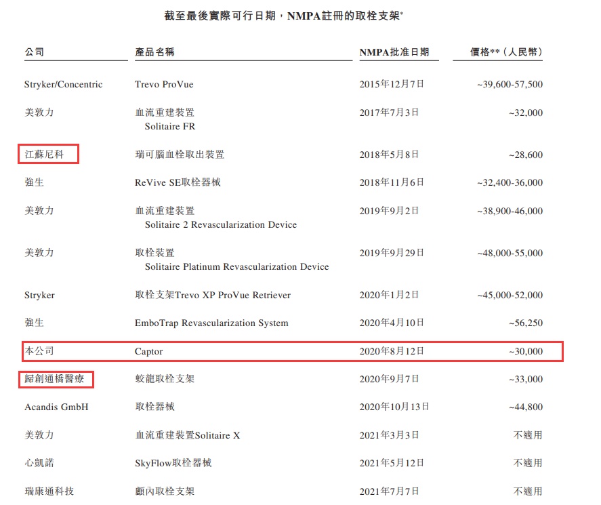Viewport: 601px width, 505px height.
Task: Click the date 2017年7月3日
Action: (x=389, y=113)
